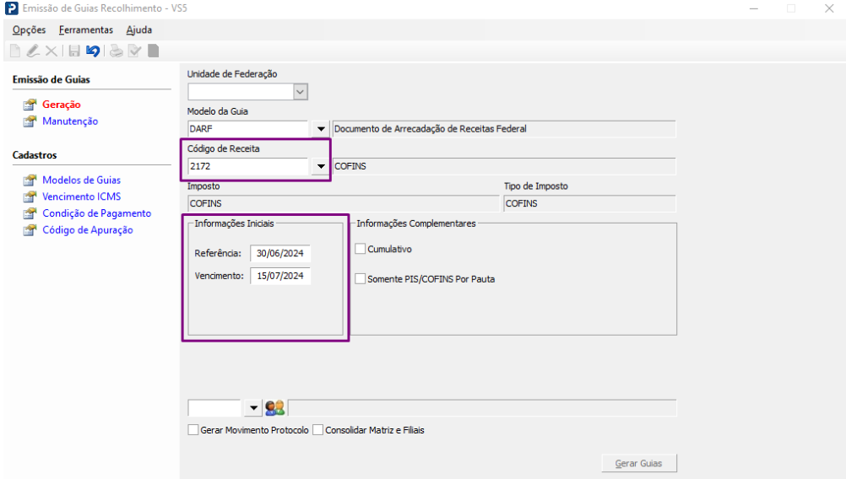
Task: Open the Ferramentas menu
Action: (x=85, y=30)
